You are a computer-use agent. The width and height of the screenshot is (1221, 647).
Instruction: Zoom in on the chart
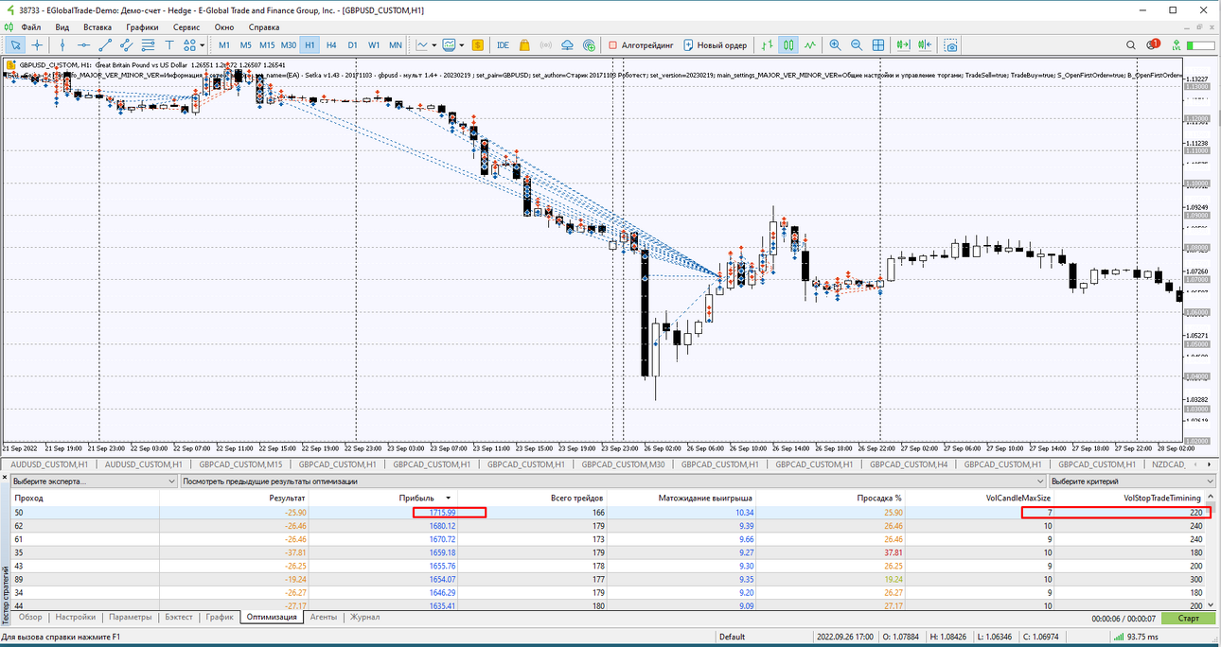(x=835, y=44)
